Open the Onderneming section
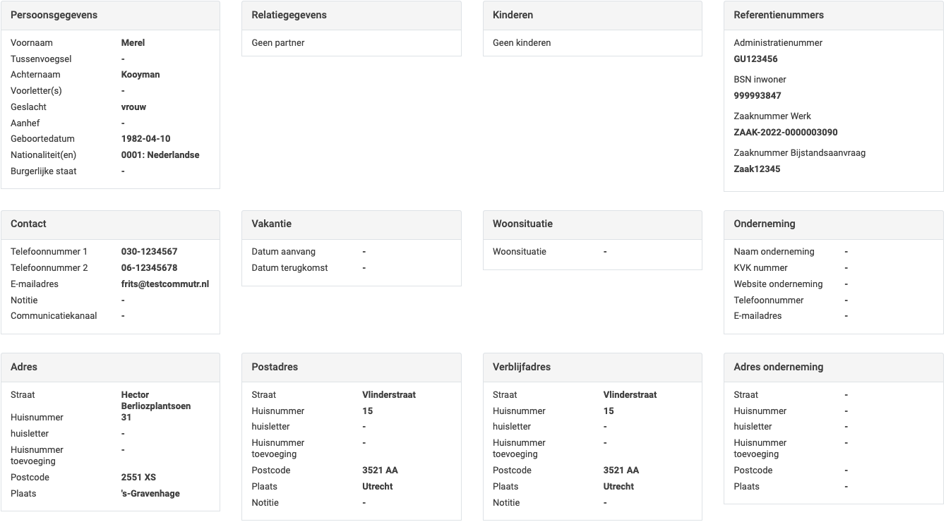The width and height of the screenshot is (946, 522). click(x=764, y=224)
